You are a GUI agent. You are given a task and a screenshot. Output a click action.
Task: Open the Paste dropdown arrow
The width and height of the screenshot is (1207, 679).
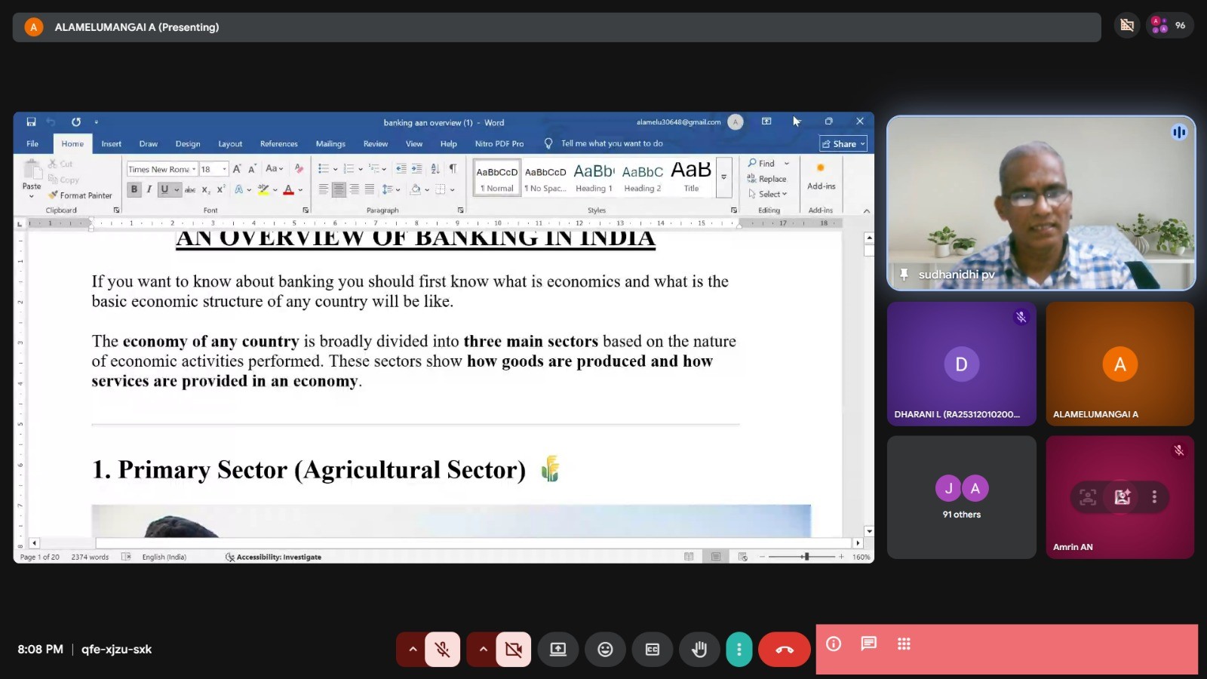32,196
